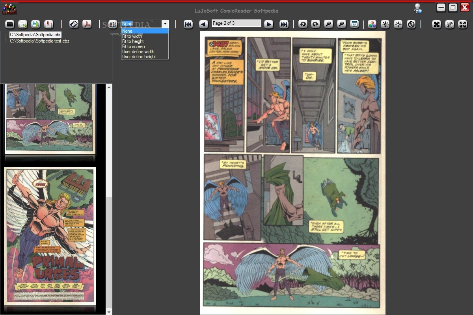
Task: Click the thumbnail scrollbar up arrow
Action: (x=109, y=87)
